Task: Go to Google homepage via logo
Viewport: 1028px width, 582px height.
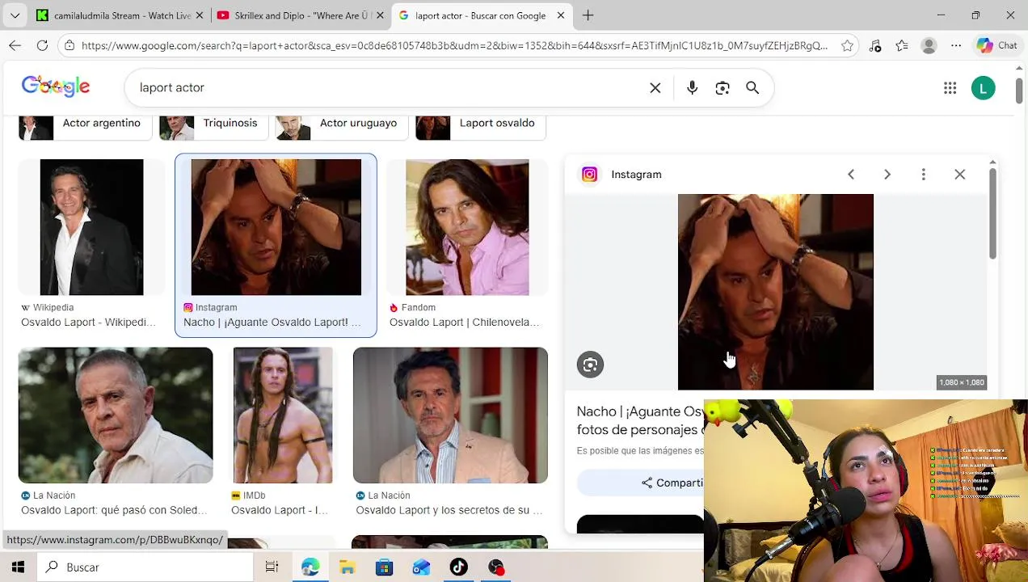Action: [56, 86]
